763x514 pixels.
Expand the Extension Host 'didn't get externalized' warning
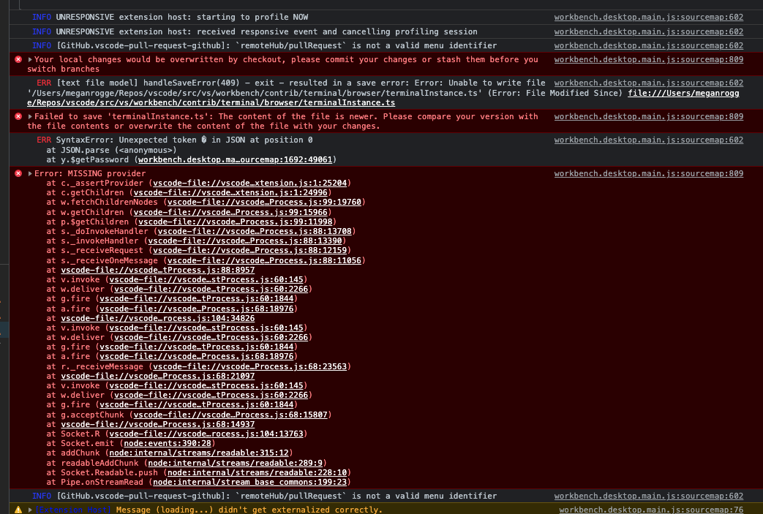pos(30,510)
